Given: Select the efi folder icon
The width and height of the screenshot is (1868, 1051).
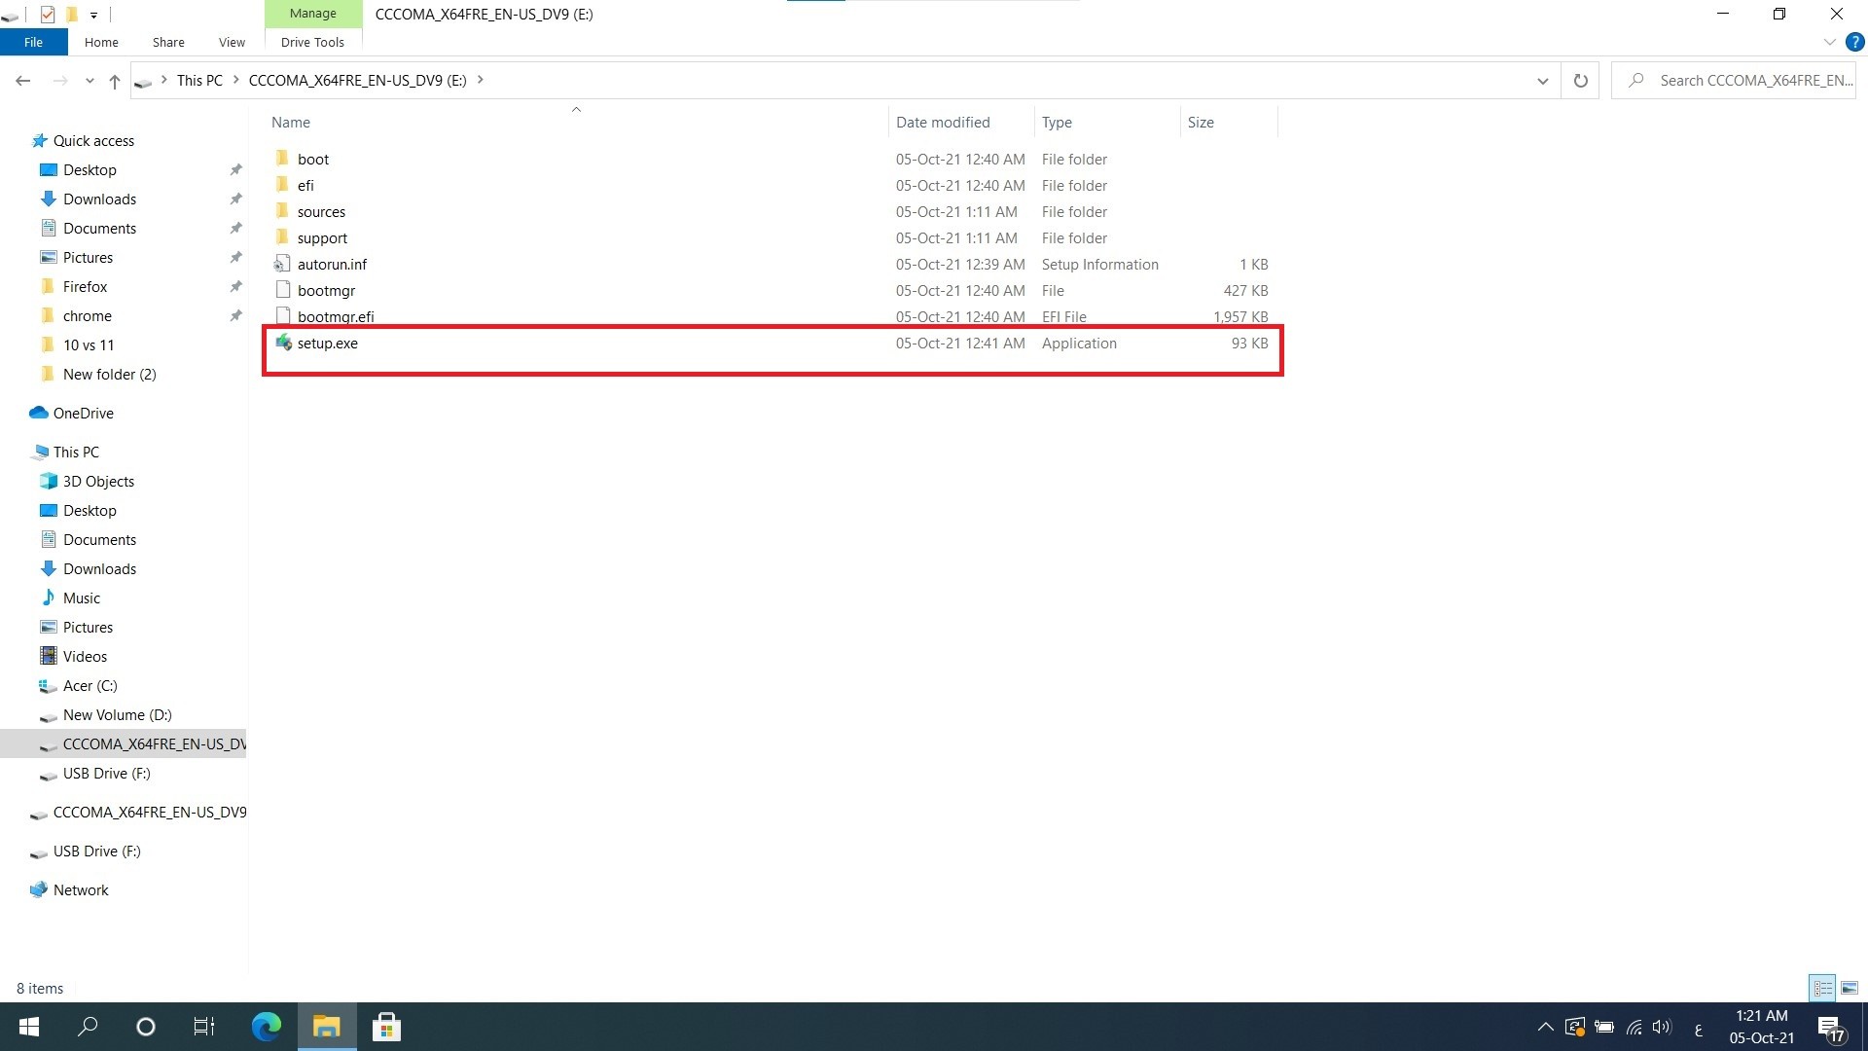Looking at the screenshot, I should [x=282, y=185].
